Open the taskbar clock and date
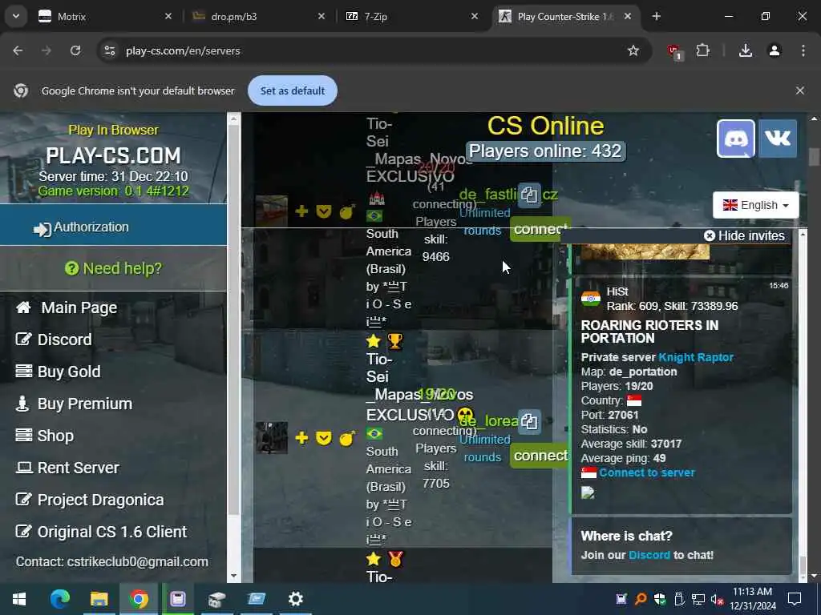Image resolution: width=821 pixels, height=615 pixels. (x=752, y=599)
